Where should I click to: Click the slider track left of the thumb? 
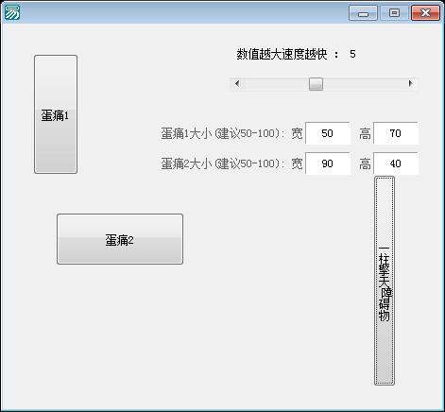click(277, 84)
